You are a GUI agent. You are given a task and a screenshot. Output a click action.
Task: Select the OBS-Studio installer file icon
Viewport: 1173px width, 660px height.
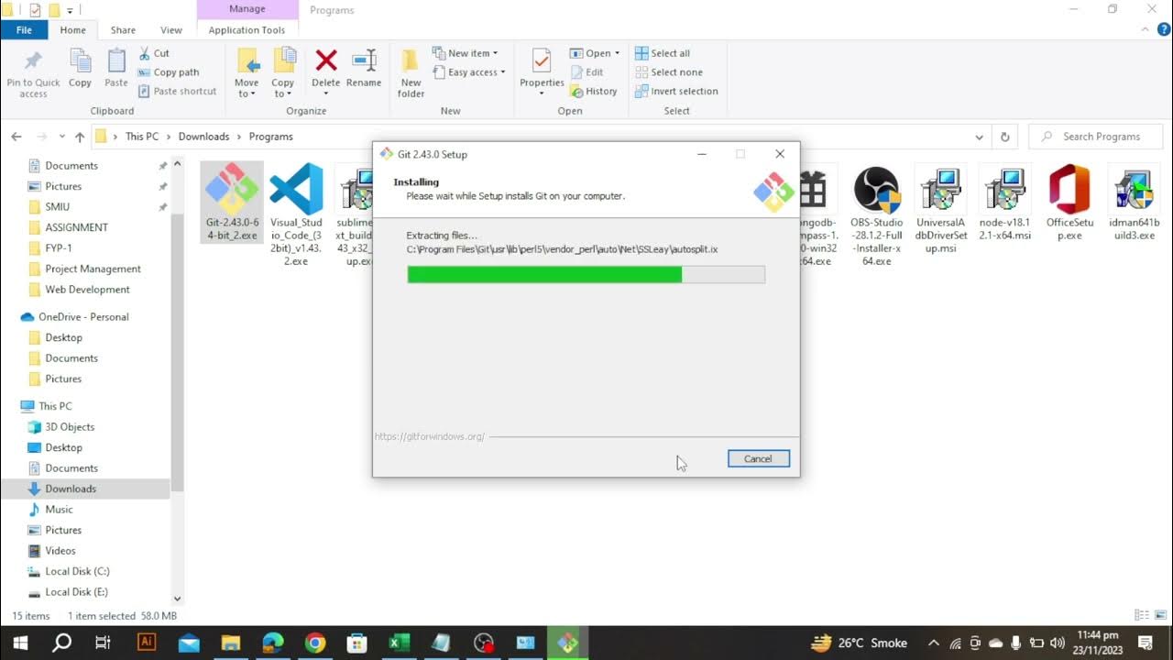876,189
